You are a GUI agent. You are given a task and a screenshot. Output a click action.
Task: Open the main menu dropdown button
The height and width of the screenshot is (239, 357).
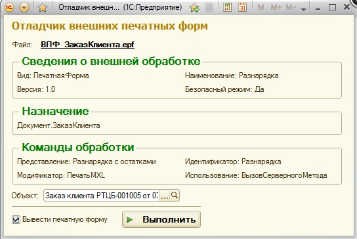pos(24,7)
